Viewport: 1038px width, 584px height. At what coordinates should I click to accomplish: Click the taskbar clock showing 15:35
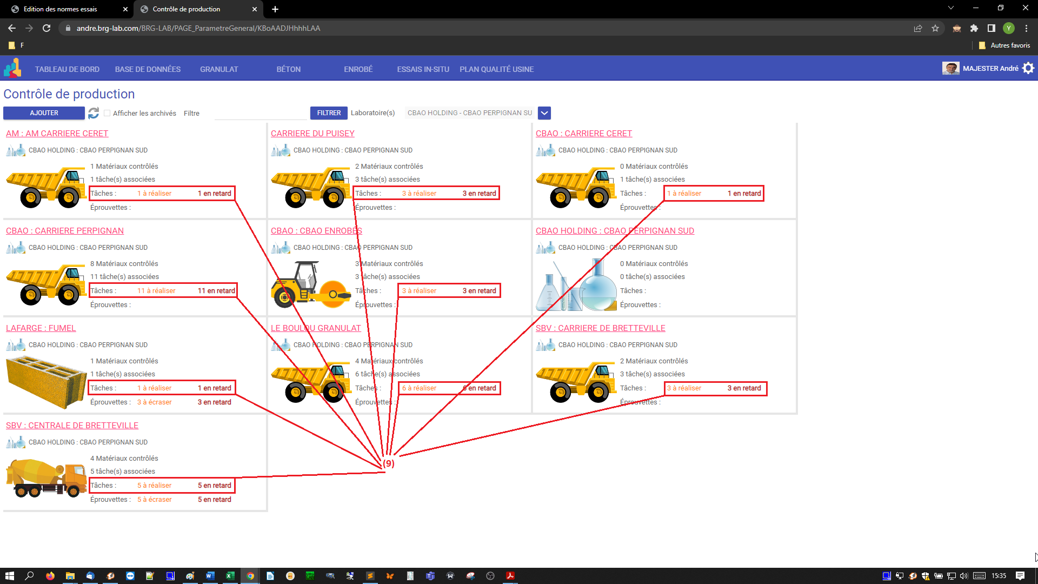point(999,576)
